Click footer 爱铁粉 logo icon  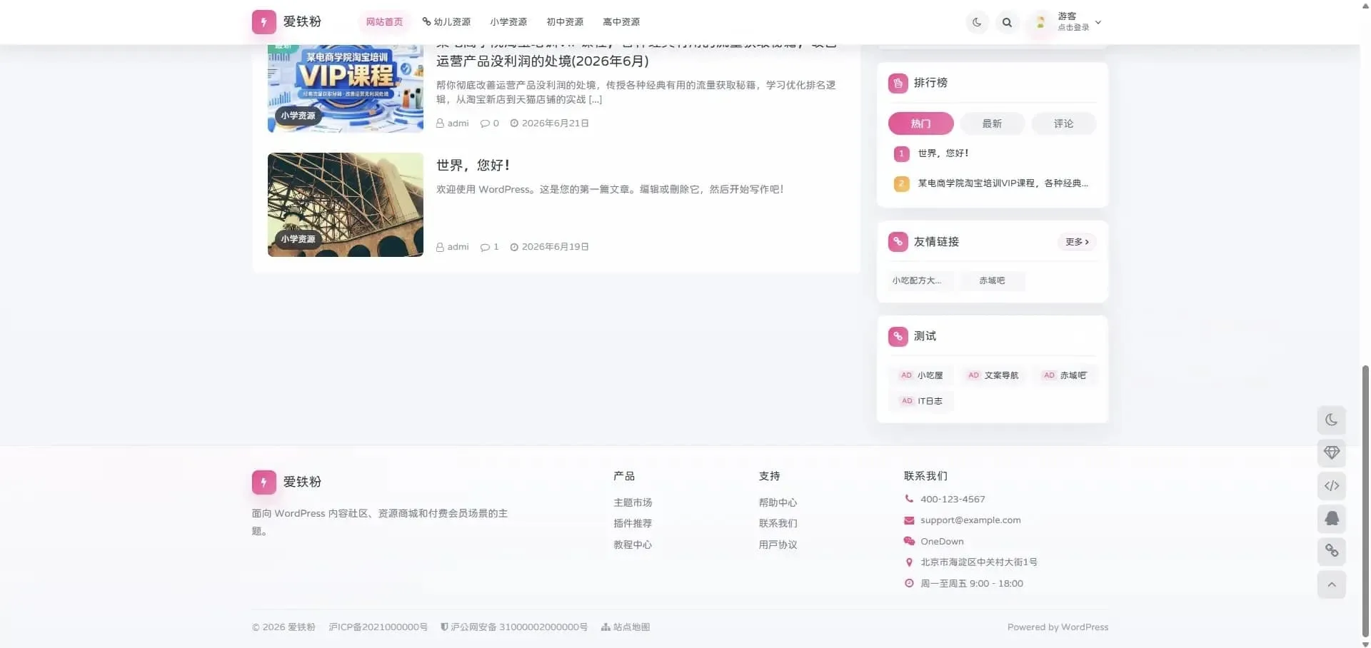click(x=263, y=482)
